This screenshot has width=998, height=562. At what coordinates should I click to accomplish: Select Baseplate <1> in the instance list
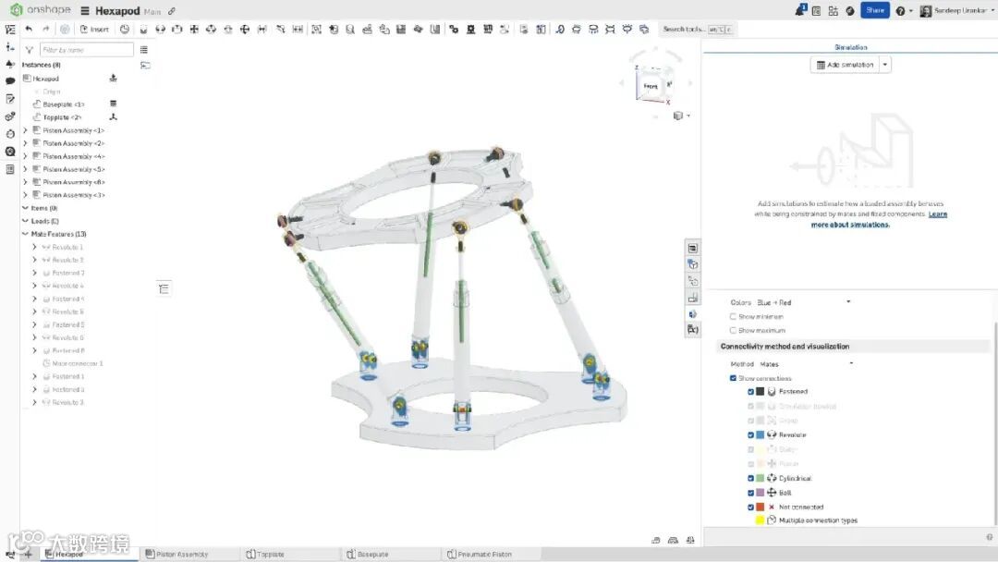(63, 104)
